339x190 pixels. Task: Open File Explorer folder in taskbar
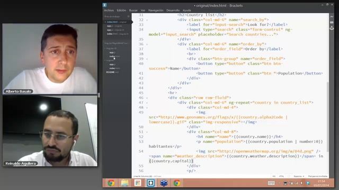coord(124,183)
